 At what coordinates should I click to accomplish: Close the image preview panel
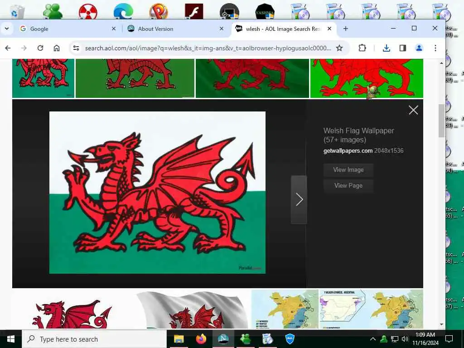coord(413,110)
